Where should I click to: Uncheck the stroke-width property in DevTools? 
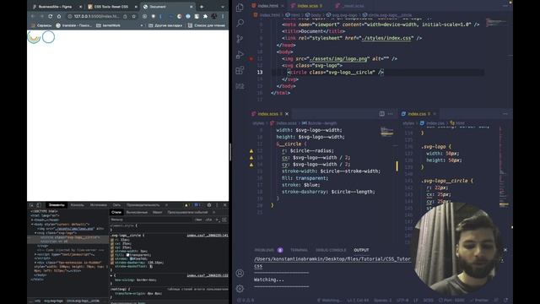[x=112, y=251]
